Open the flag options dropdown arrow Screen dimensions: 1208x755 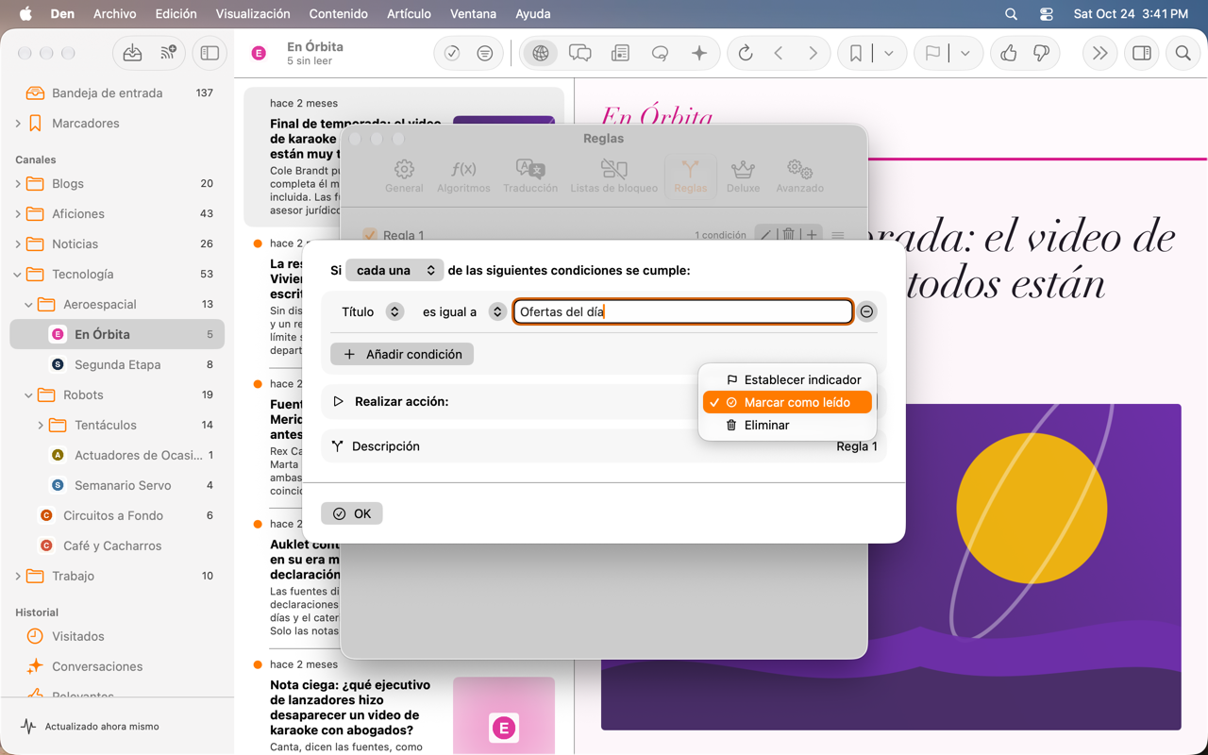[965, 54]
